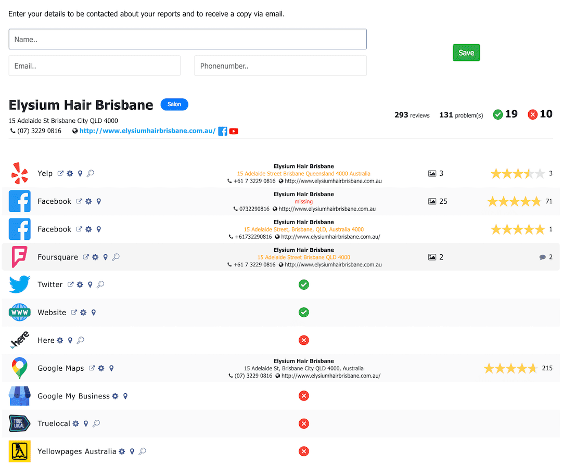
Task: Click the red cross status in Here row
Action: pos(303,340)
